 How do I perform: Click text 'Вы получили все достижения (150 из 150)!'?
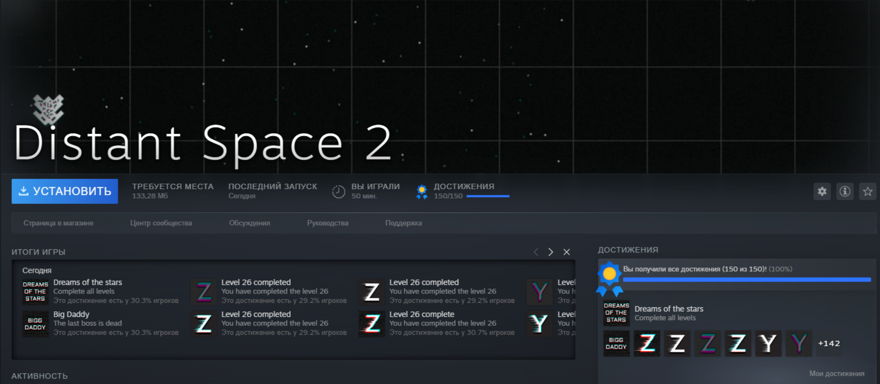click(695, 269)
